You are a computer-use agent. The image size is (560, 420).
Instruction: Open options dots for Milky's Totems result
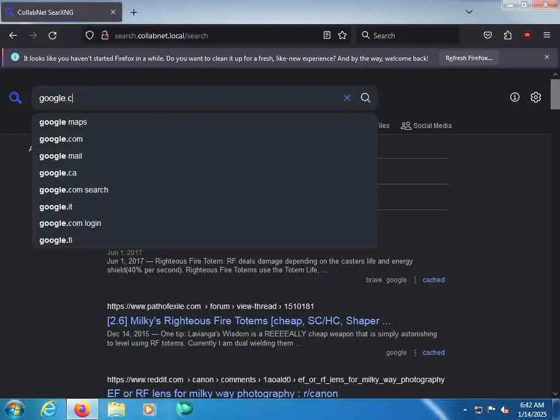click(x=415, y=353)
